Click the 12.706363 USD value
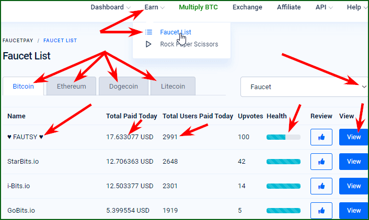Screen dimensions: 369x220 130,162
